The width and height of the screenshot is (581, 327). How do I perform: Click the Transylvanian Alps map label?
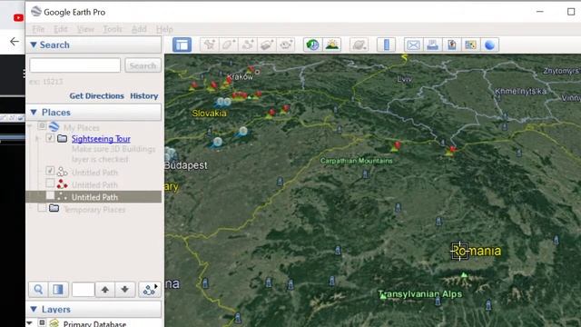coord(420,294)
